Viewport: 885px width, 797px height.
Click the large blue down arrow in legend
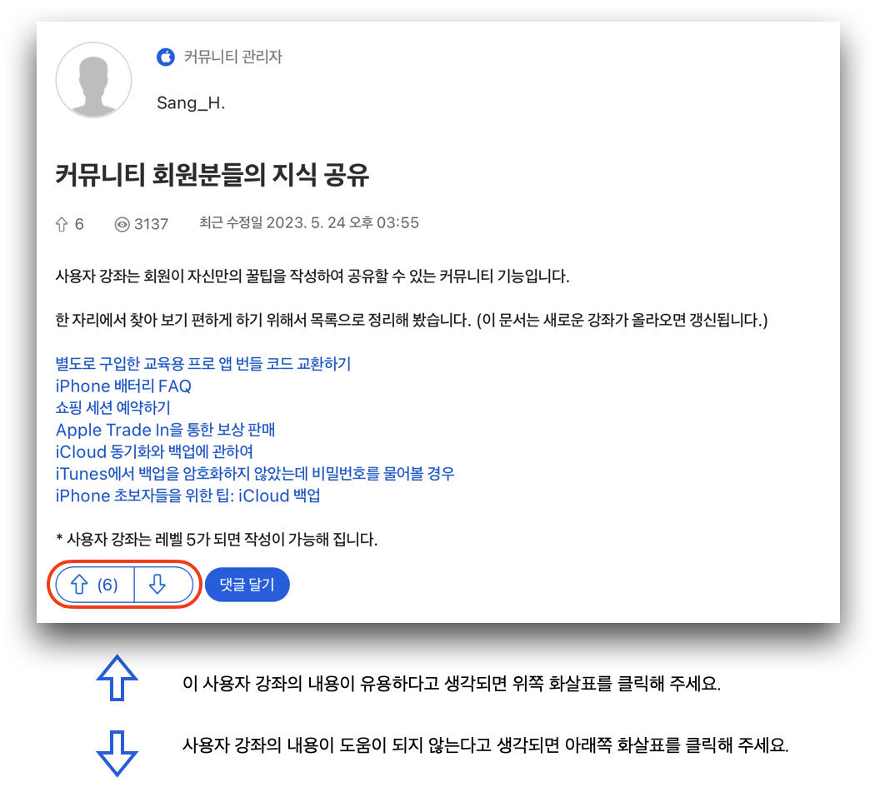117,753
